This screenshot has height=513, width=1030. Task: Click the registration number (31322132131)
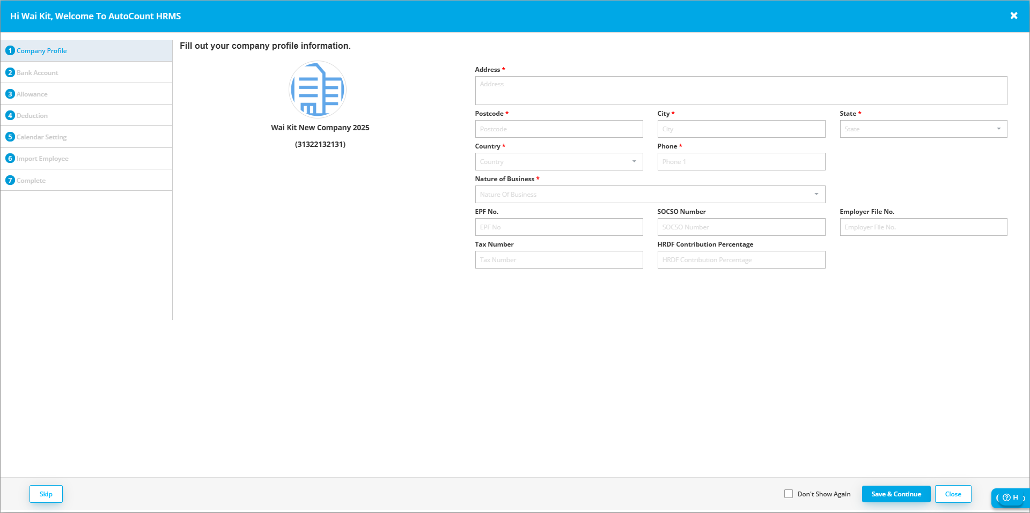point(320,144)
